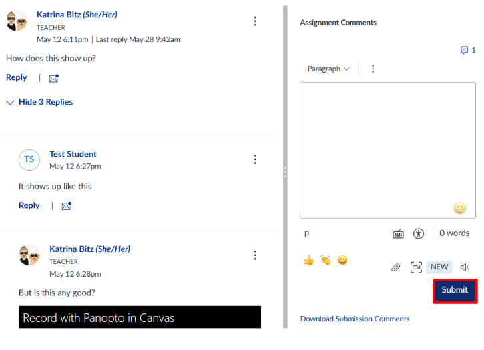Click the grinning face emoji
Viewport: 484px width, 350px height.
[x=342, y=260]
